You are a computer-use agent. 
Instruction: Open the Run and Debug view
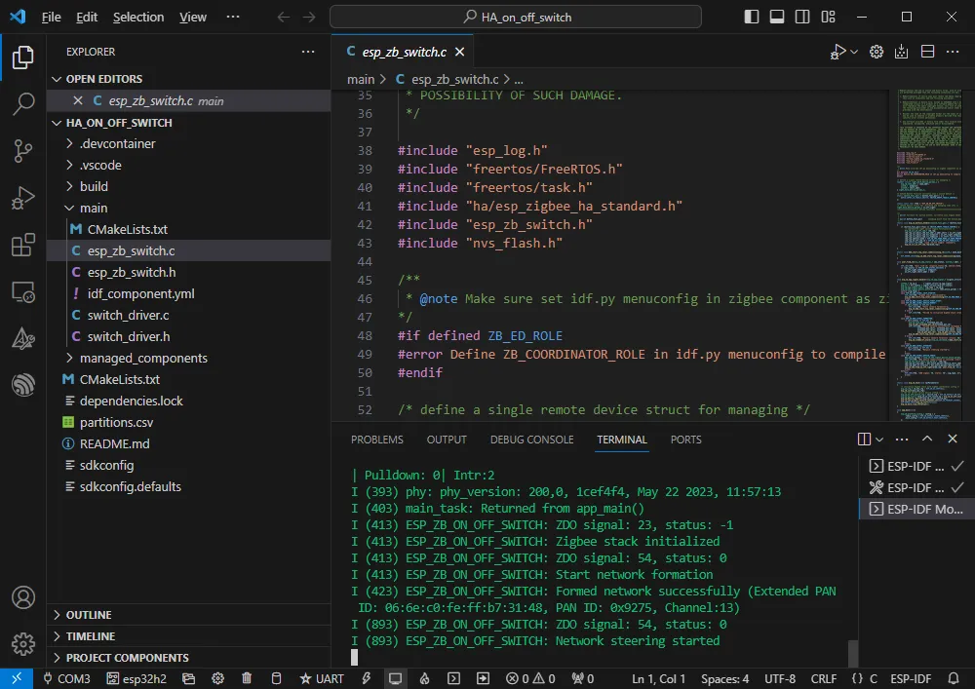pos(23,198)
